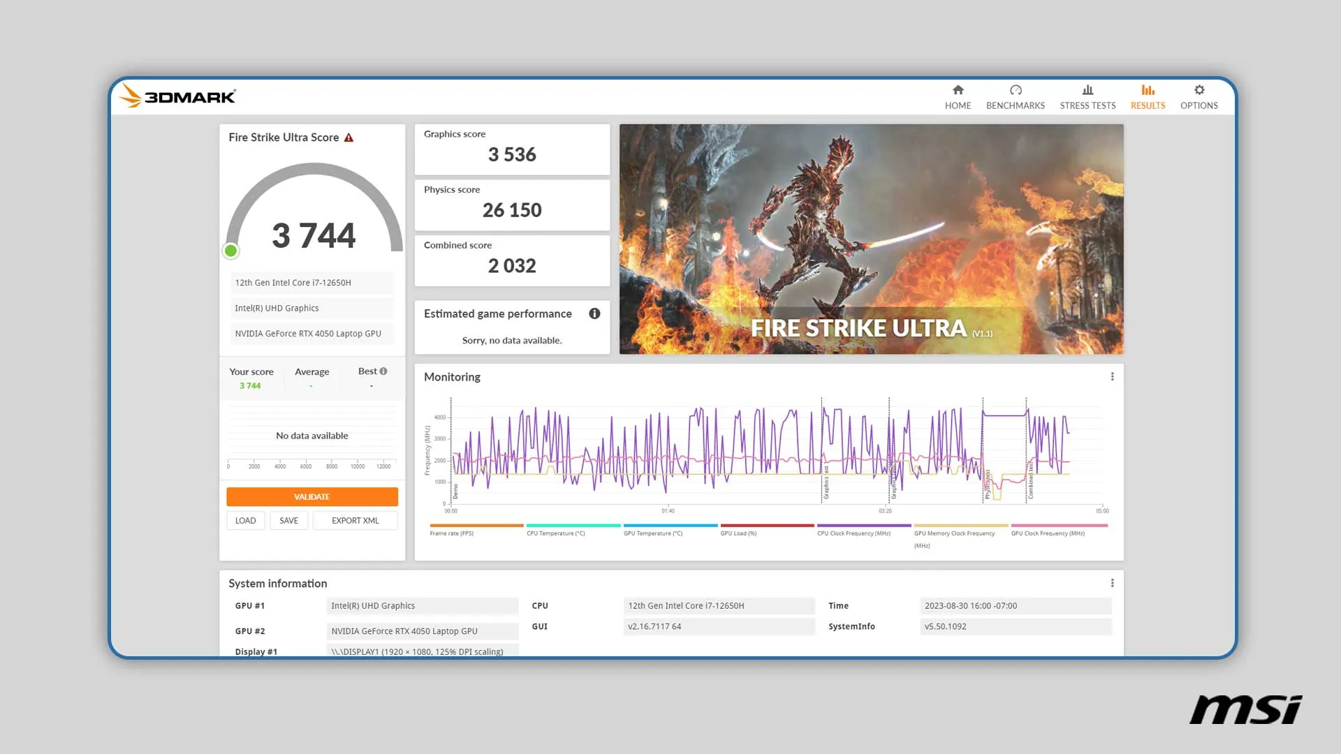Click the Combined score value 2 032
Viewport: 1341px width, 754px height.
point(512,266)
